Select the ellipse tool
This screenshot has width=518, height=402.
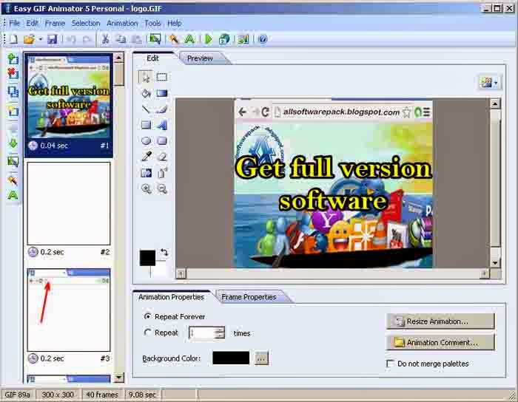(x=146, y=141)
